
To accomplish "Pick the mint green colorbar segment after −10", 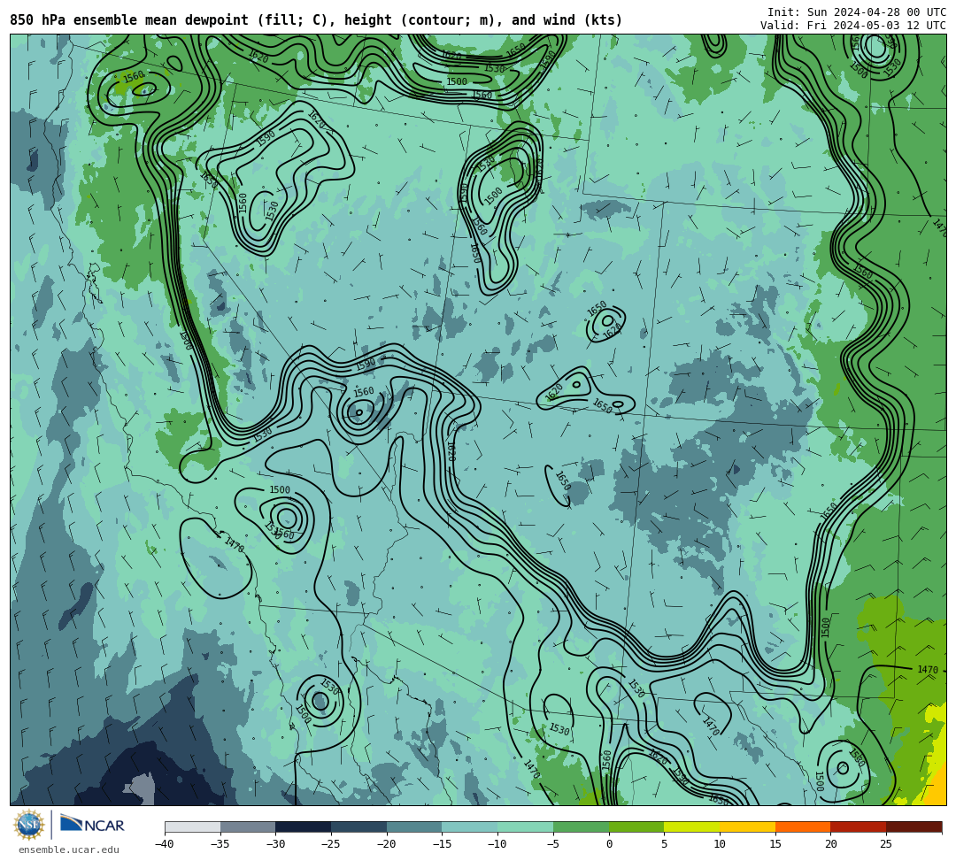I will (526, 826).
